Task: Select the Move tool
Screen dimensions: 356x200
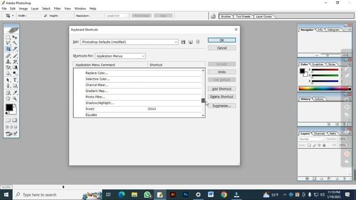Action: [15, 37]
